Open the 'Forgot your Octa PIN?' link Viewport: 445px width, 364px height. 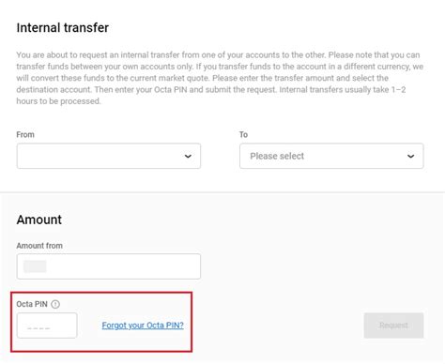pyautogui.click(x=143, y=326)
